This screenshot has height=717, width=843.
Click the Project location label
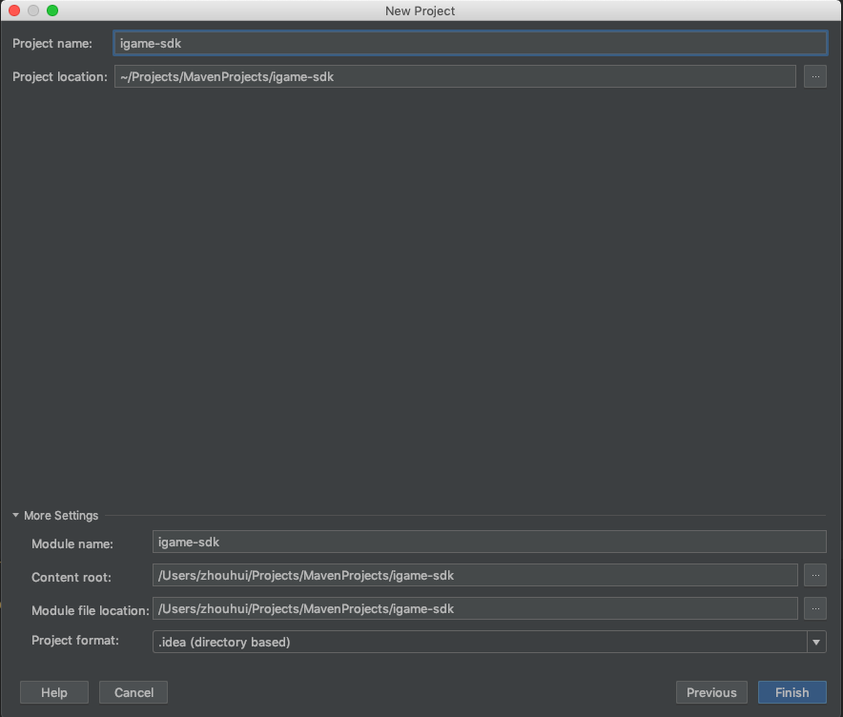[60, 77]
